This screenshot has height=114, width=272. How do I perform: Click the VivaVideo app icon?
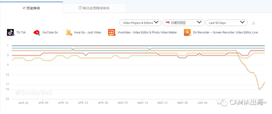click(x=112, y=32)
